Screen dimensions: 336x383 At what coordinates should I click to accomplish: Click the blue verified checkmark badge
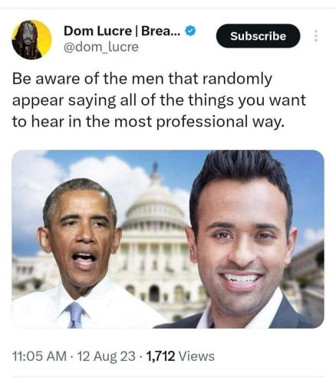tap(190, 31)
